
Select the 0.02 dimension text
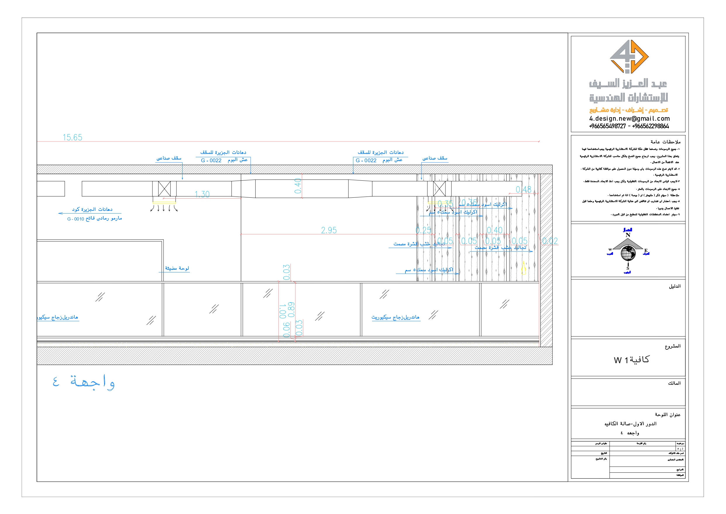point(550,241)
